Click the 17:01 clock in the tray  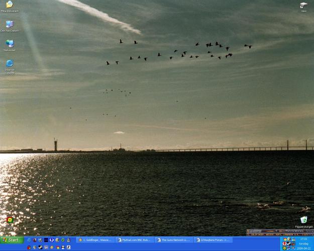[303, 239]
